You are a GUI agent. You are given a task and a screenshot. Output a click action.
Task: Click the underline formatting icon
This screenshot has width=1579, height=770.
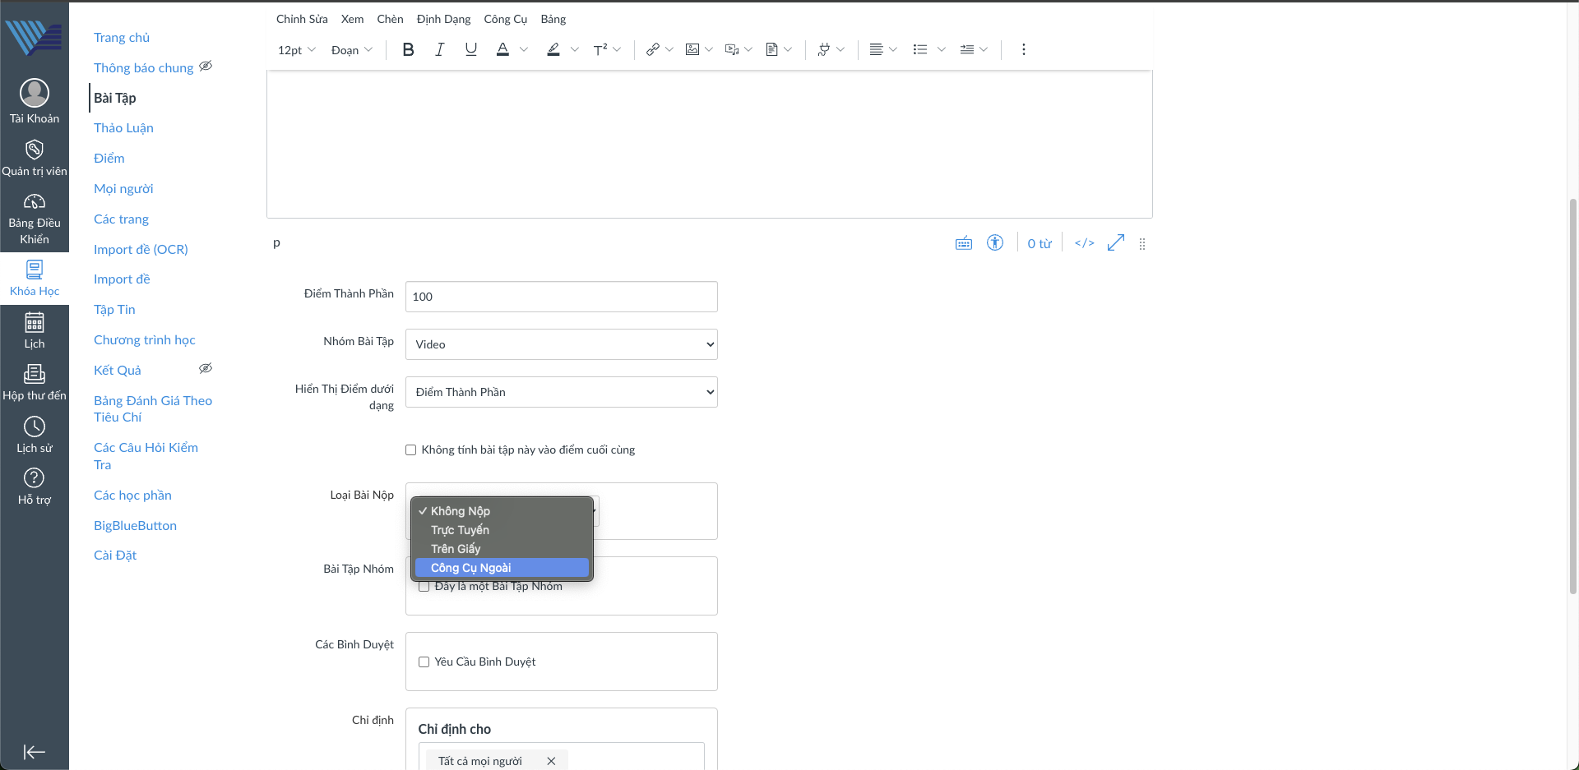point(470,49)
